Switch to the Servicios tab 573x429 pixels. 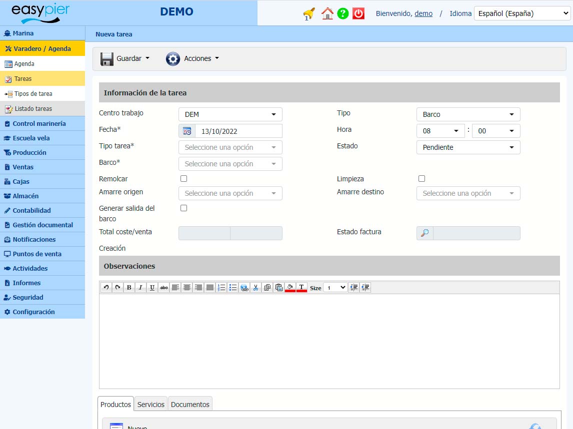(151, 404)
